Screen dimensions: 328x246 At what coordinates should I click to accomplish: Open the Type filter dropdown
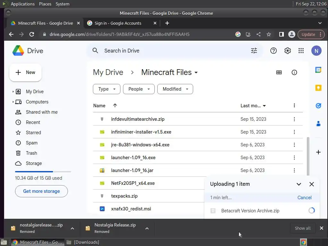(106, 89)
